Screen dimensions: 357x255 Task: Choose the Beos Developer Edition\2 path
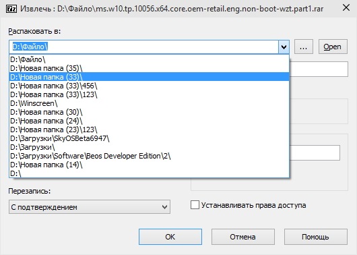tap(149, 156)
